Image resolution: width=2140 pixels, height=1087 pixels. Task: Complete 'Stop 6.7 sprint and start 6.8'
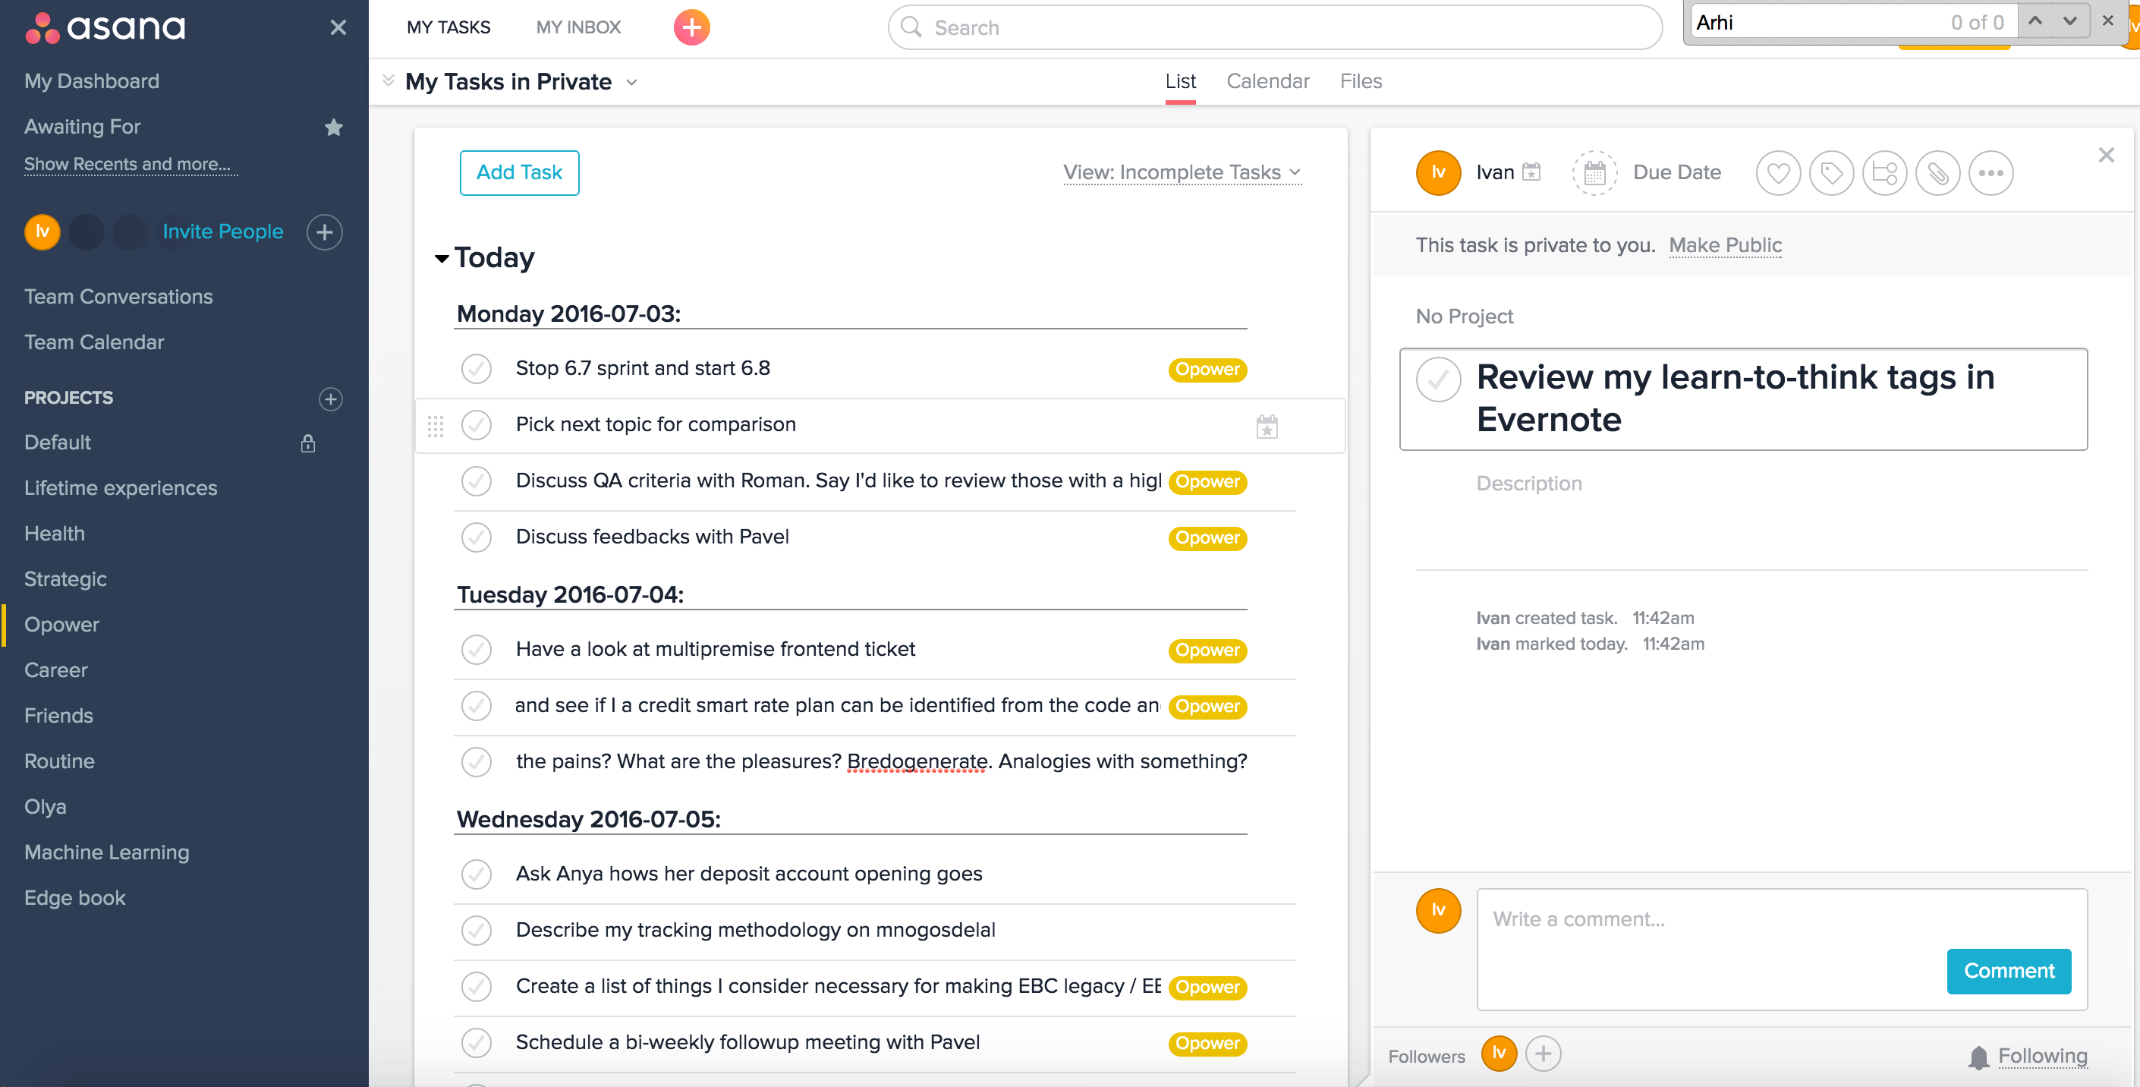tap(477, 369)
